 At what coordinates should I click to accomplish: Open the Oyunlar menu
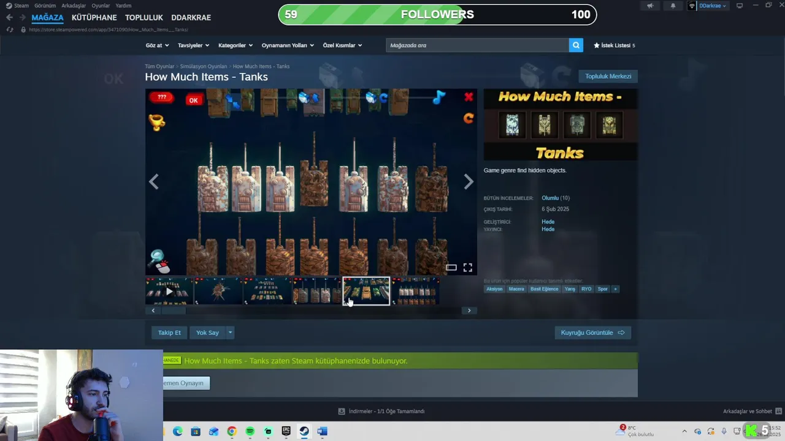(x=101, y=6)
